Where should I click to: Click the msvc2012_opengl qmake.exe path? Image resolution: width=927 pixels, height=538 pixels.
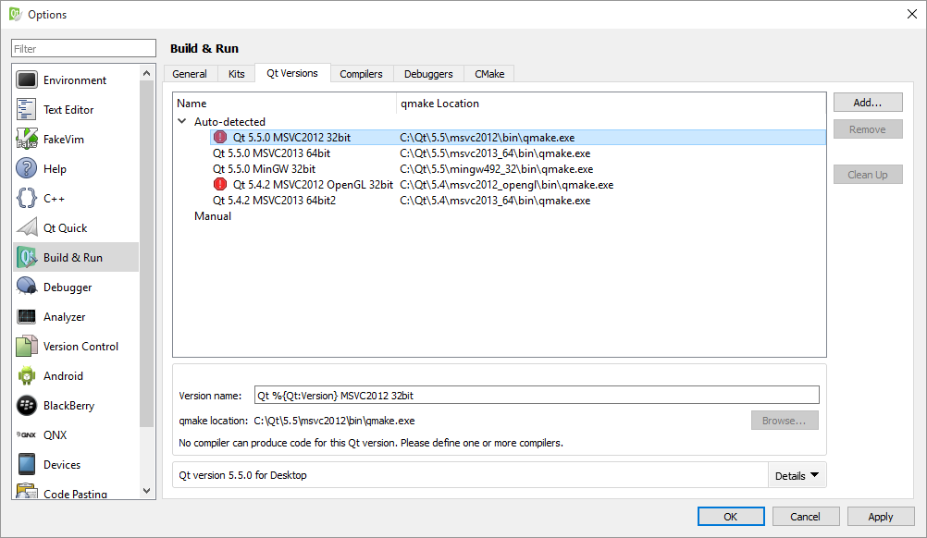click(x=507, y=185)
